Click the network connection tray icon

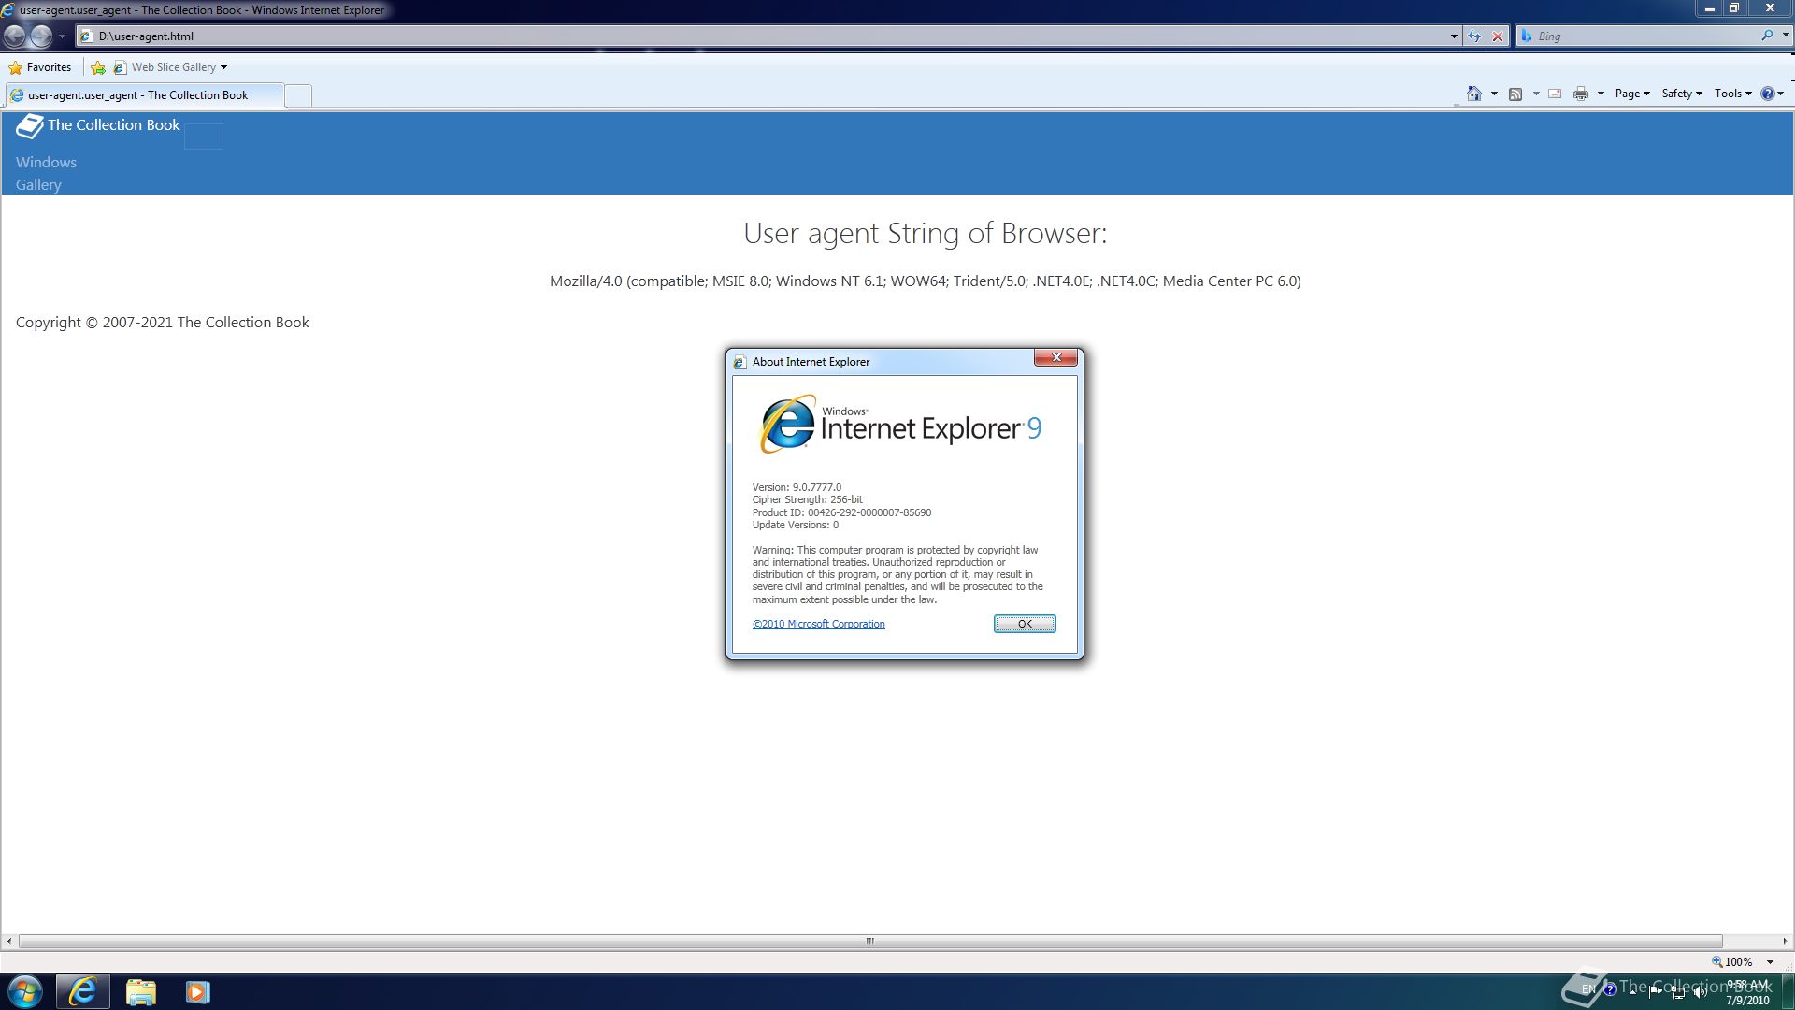(x=1678, y=992)
